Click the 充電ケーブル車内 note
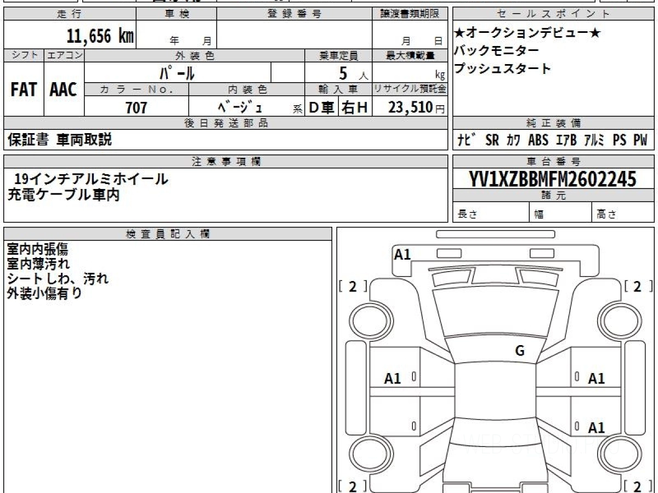The width and height of the screenshot is (658, 493). 63,194
